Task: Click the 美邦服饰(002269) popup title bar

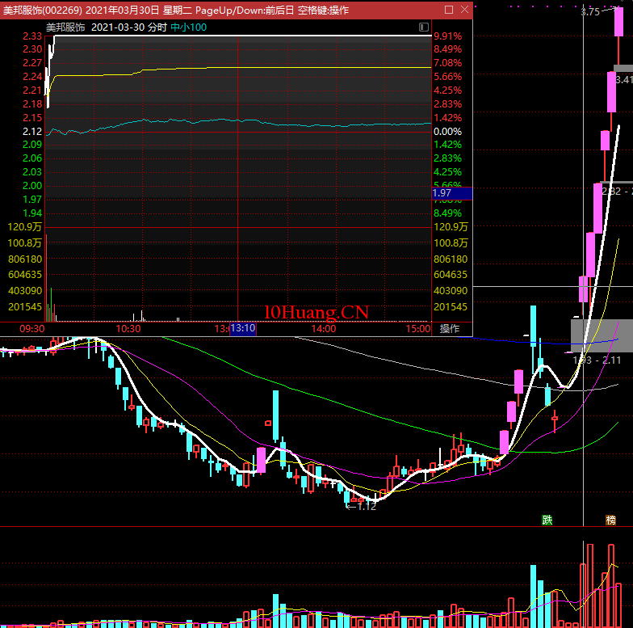Action: click(218, 10)
